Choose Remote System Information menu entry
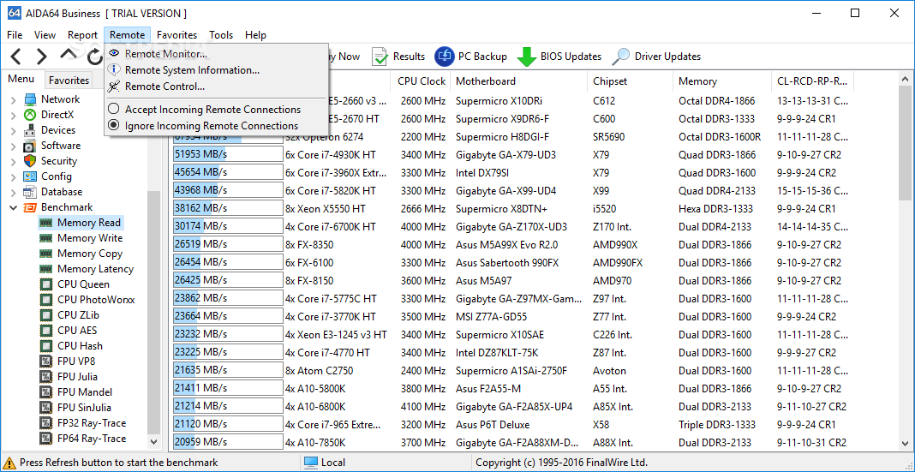Viewport: 915px width, 472px height. (x=192, y=70)
